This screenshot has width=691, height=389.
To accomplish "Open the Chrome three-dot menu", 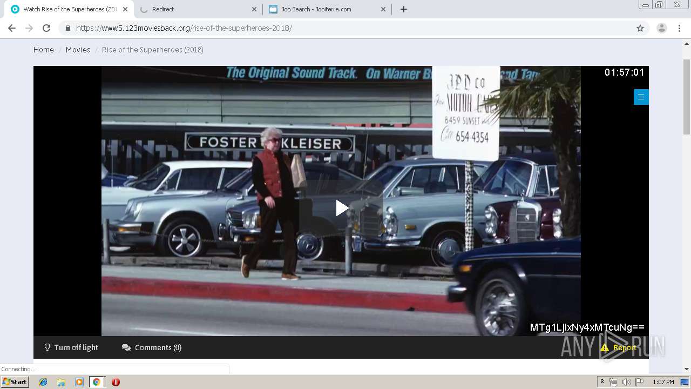I will click(x=679, y=28).
